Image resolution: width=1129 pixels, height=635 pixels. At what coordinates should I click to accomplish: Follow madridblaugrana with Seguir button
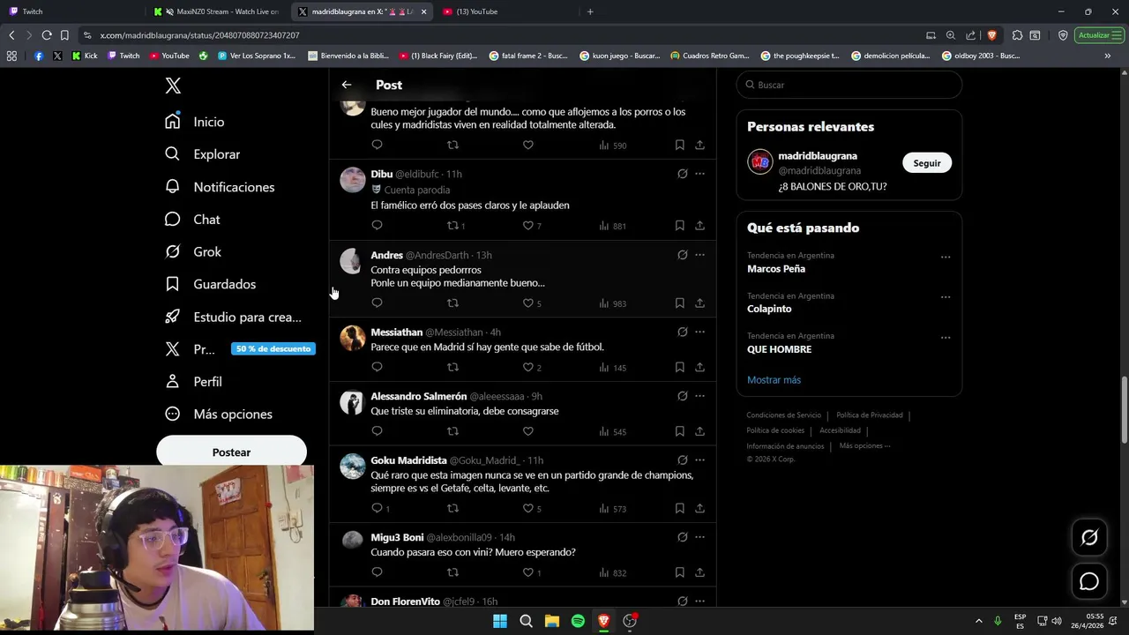(926, 163)
